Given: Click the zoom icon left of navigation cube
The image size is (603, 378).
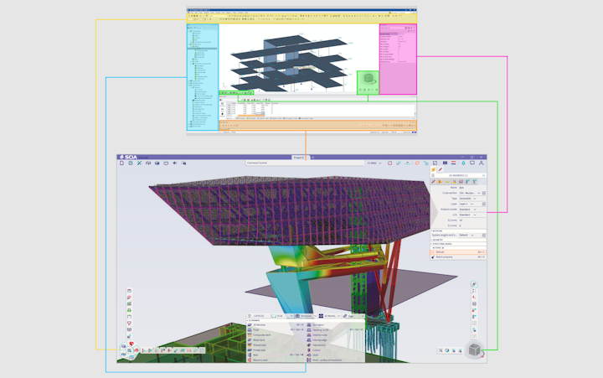Looking at the screenshot, I should click(x=441, y=350).
